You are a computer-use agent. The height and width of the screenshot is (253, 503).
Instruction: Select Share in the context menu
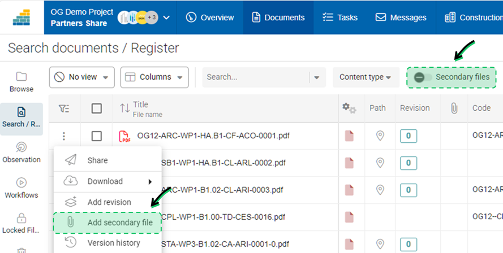click(x=108, y=160)
